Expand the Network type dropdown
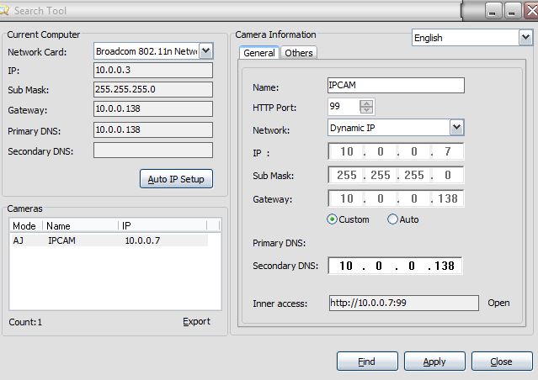 point(456,128)
